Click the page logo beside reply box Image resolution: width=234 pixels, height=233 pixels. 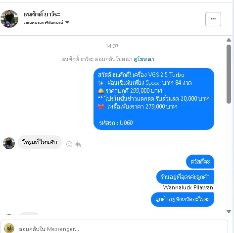pos(9,228)
